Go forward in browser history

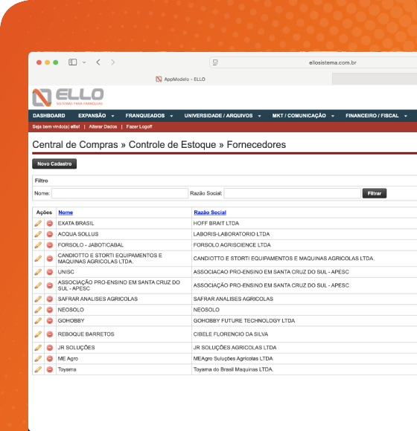[112, 62]
